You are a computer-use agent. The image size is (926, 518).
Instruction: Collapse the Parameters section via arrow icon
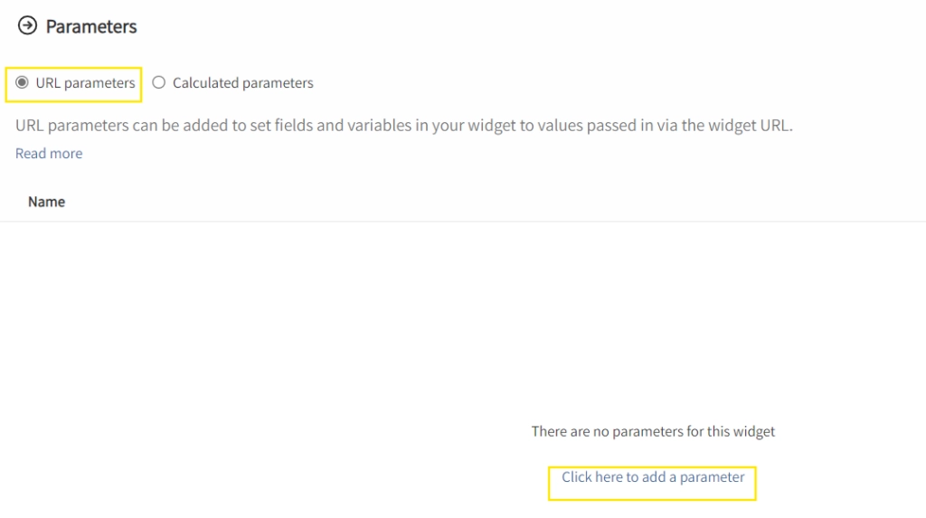coord(27,25)
